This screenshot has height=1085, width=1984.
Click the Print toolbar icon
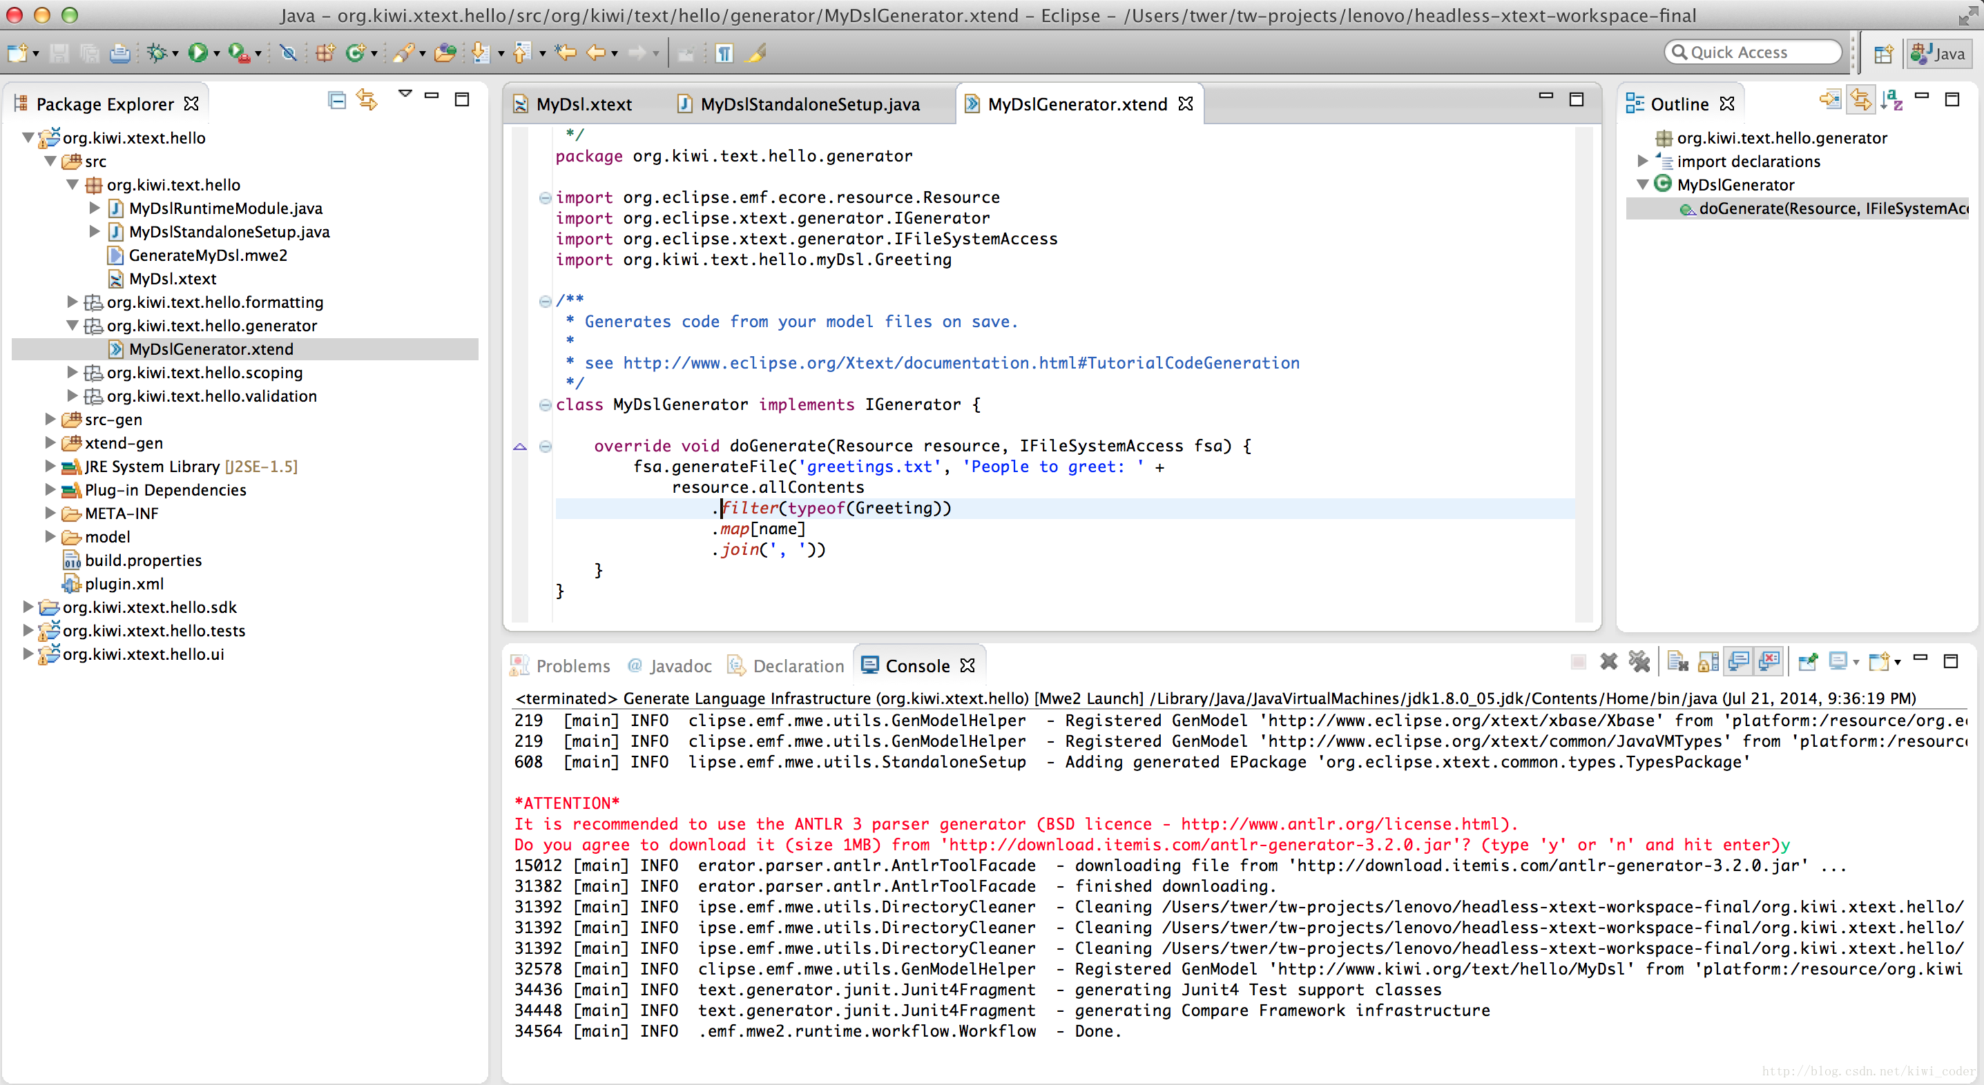tap(119, 53)
